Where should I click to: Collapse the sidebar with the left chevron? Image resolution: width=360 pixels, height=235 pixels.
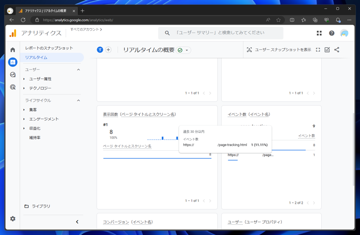pyautogui.click(x=77, y=222)
